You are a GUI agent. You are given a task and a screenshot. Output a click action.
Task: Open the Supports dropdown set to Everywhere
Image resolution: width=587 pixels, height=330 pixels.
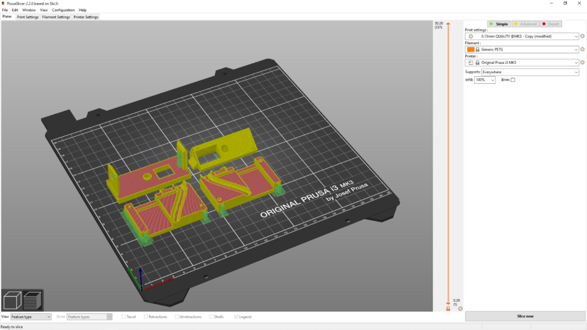(x=530, y=72)
